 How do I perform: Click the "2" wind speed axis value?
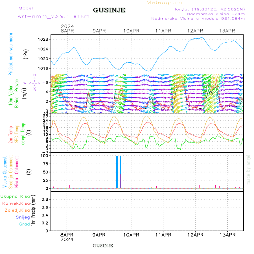(x=47, y=101)
